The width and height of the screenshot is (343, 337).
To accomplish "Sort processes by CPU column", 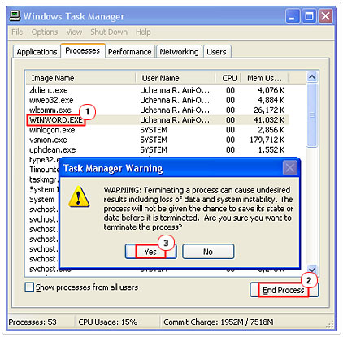I will click(228, 78).
